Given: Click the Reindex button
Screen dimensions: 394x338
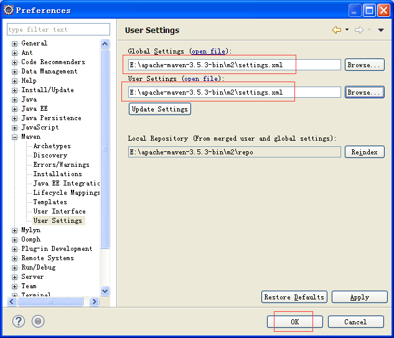Looking at the screenshot, I should point(365,152).
